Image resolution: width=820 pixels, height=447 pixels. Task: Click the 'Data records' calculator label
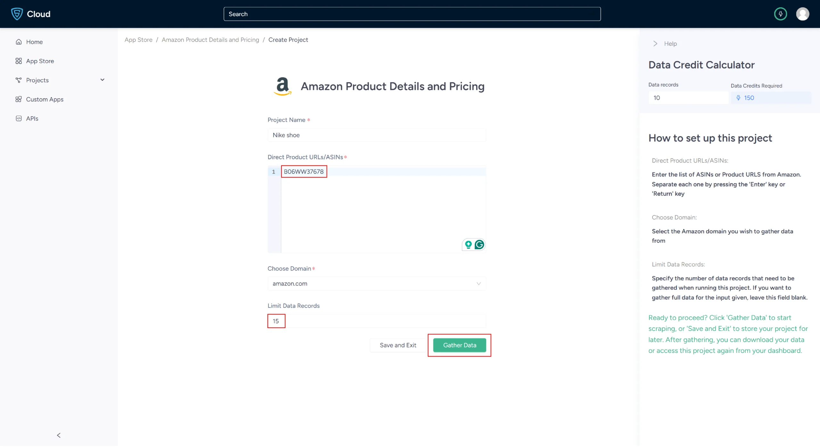(663, 85)
